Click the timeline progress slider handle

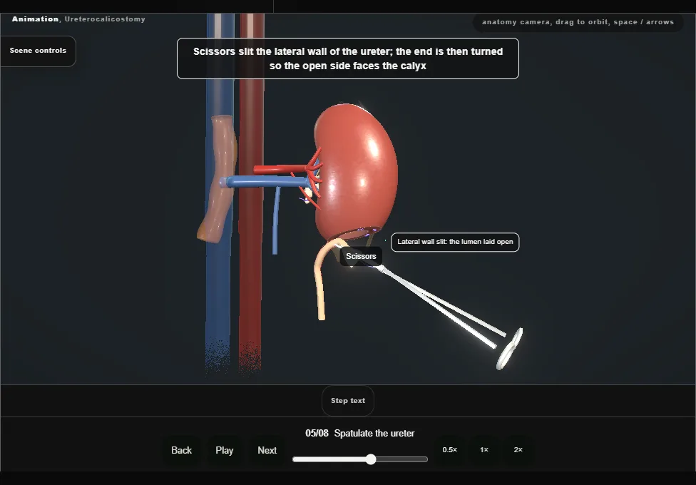(x=371, y=459)
